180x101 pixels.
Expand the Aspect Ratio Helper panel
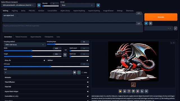[x=46, y=91]
